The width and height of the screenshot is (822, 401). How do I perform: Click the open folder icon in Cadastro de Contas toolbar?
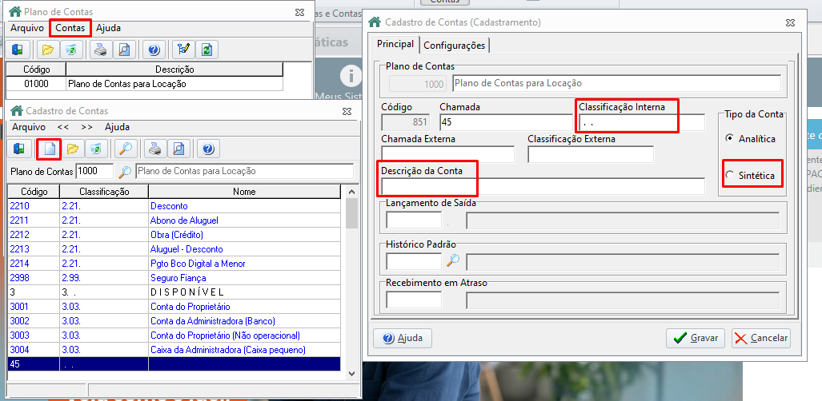[72, 149]
